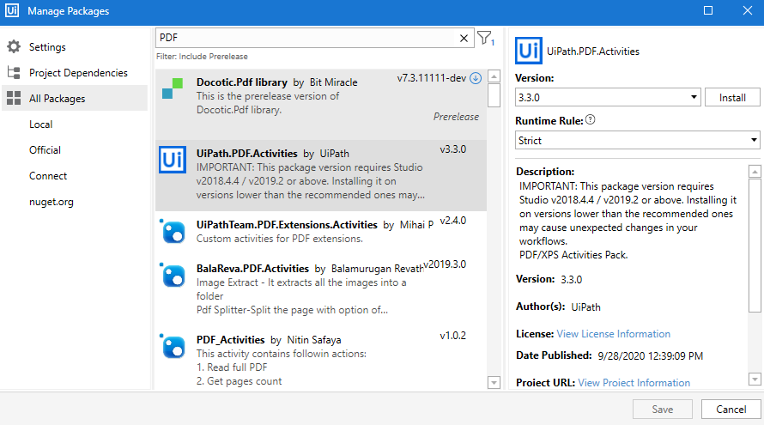This screenshot has height=425, width=764.
Task: Click the Cancel button
Action: point(731,410)
